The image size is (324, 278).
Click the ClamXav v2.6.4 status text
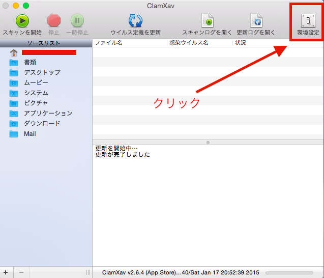click(x=181, y=272)
